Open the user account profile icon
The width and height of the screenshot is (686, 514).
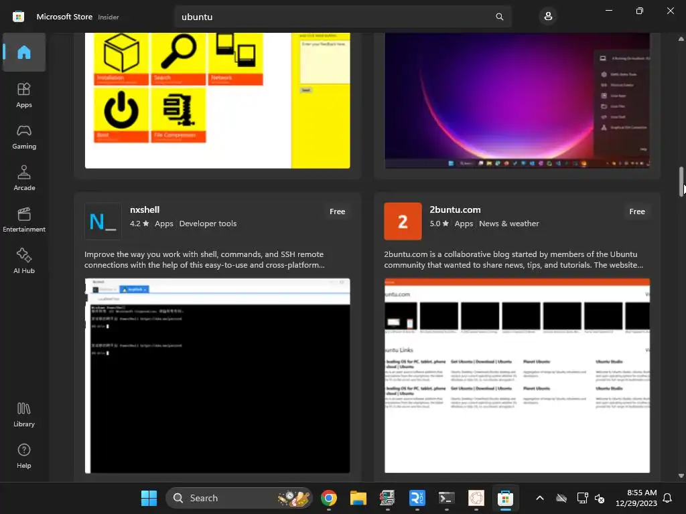point(548,17)
